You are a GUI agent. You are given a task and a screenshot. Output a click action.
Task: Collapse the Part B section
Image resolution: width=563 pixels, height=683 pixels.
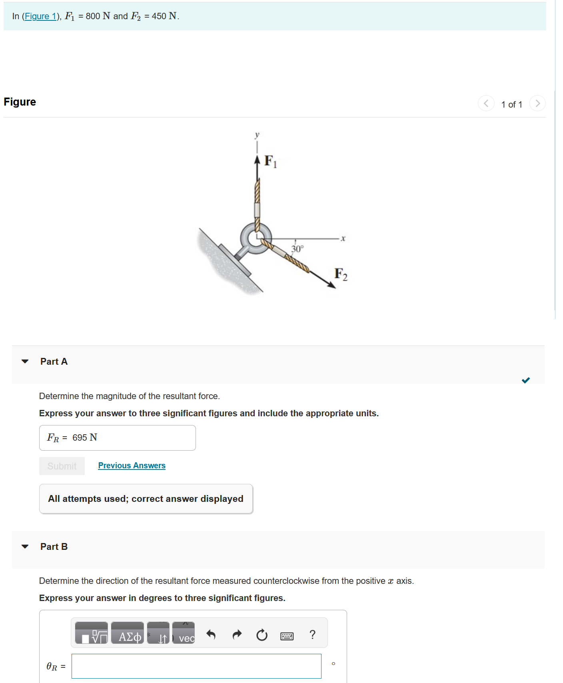point(25,547)
